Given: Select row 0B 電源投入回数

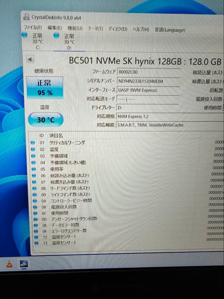Looking at the screenshot, I should pos(128,207).
